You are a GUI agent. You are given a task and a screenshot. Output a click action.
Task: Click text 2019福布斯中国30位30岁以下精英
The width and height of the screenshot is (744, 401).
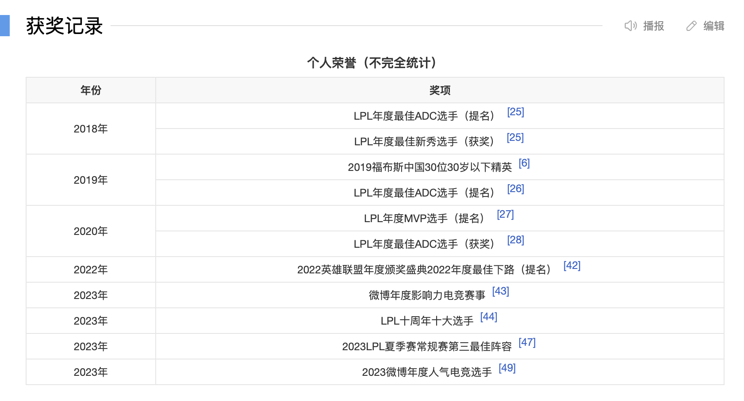coord(430,167)
